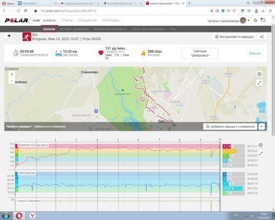Click the RU language indicator in the tray
Image resolution: width=275 pixels, height=220 pixels.
click(x=236, y=215)
